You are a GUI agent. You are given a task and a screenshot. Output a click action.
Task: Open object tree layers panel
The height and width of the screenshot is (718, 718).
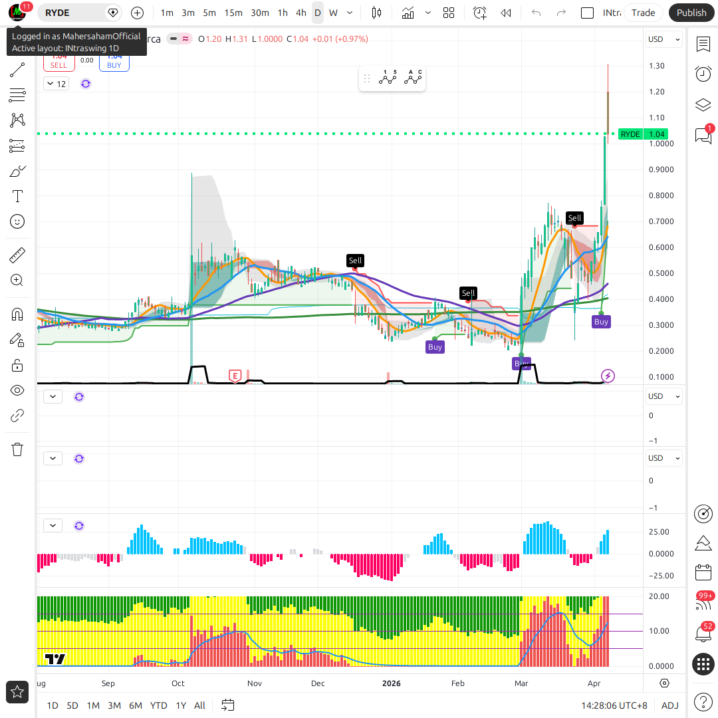point(703,105)
